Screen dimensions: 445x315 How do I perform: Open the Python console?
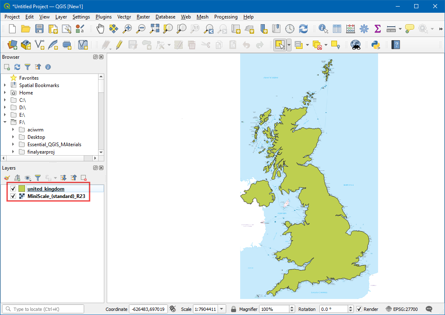coord(376,45)
